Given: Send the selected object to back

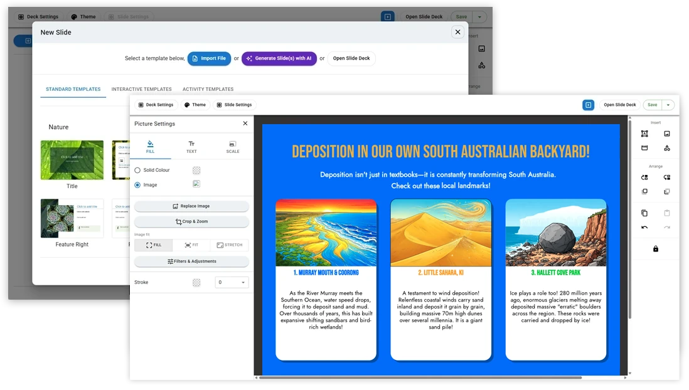Looking at the screenshot, I should tap(666, 191).
